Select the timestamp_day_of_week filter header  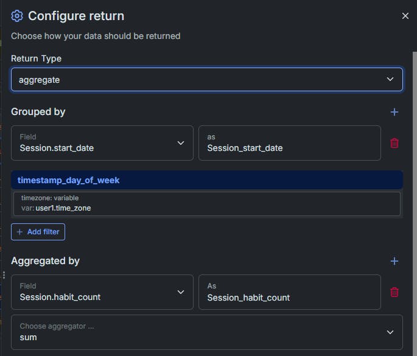[x=206, y=180]
